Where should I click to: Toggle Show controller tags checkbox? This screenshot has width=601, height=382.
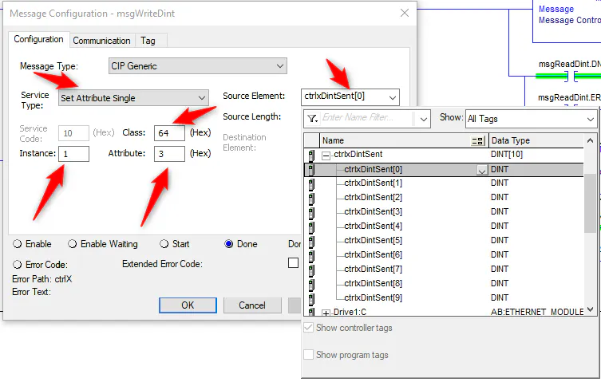pyautogui.click(x=309, y=328)
